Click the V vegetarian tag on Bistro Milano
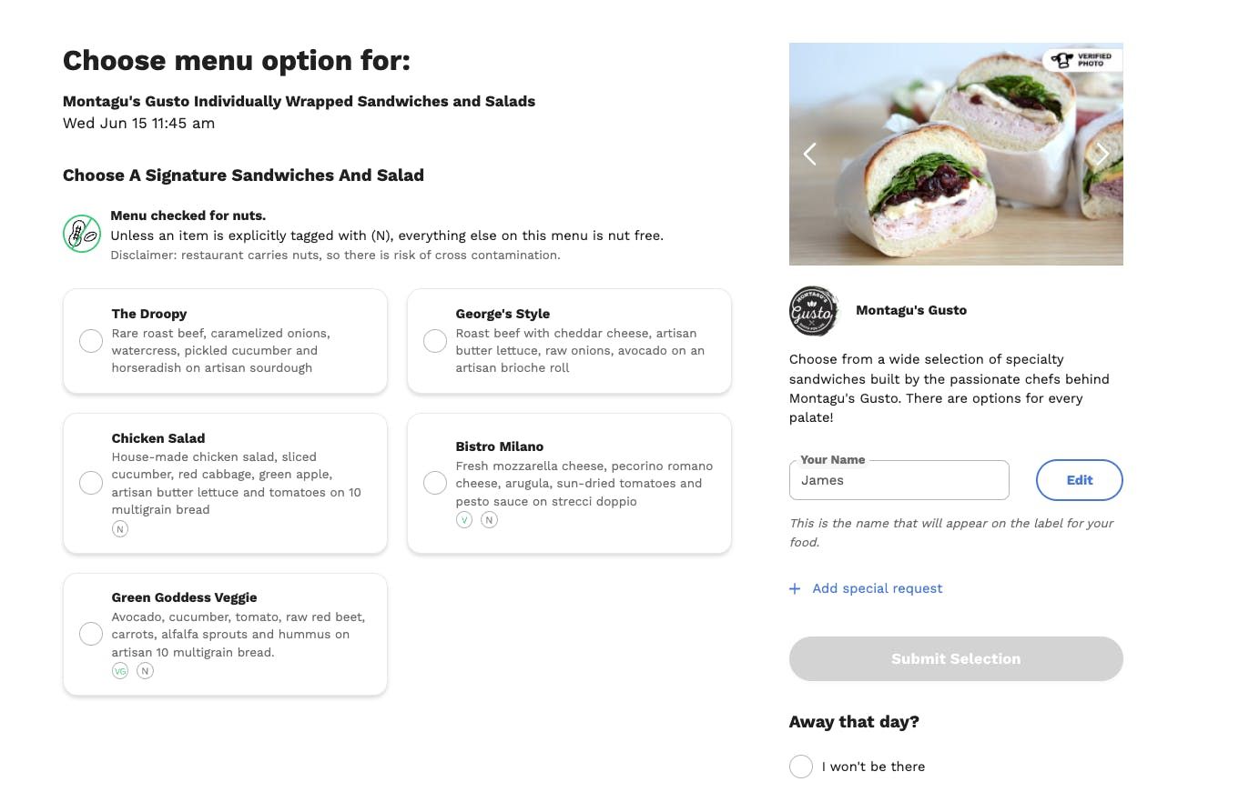The height and width of the screenshot is (812, 1249). point(464,520)
